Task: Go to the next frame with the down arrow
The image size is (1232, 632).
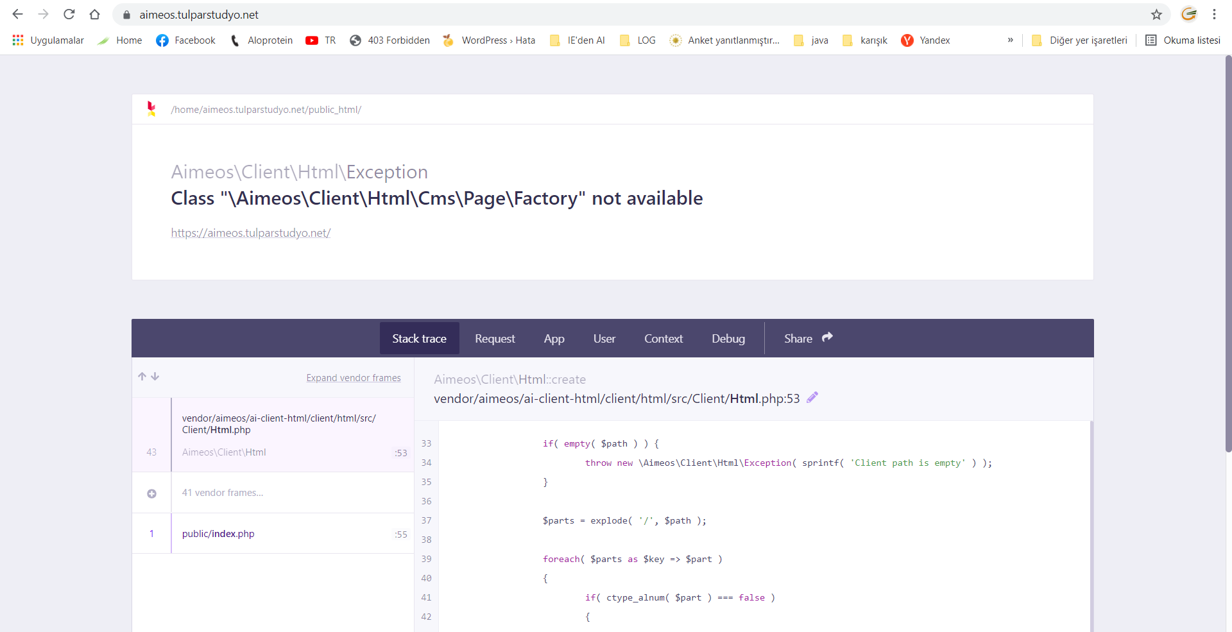Action: coord(155,377)
